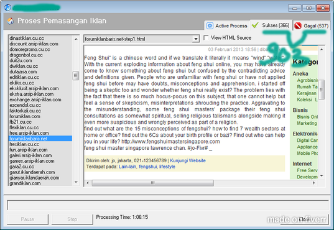Click the red prohibited icon beside Gagal

[x=298, y=25]
